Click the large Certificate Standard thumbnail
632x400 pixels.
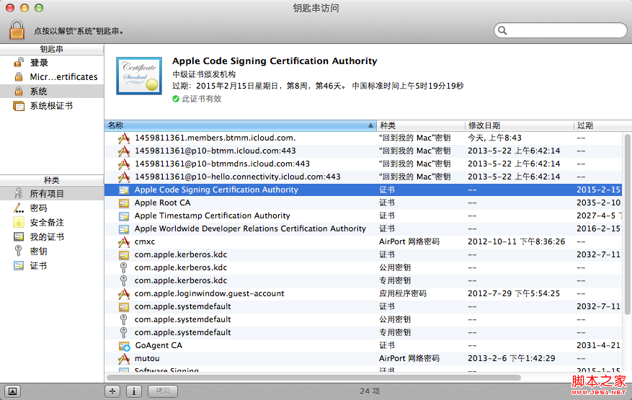139,76
